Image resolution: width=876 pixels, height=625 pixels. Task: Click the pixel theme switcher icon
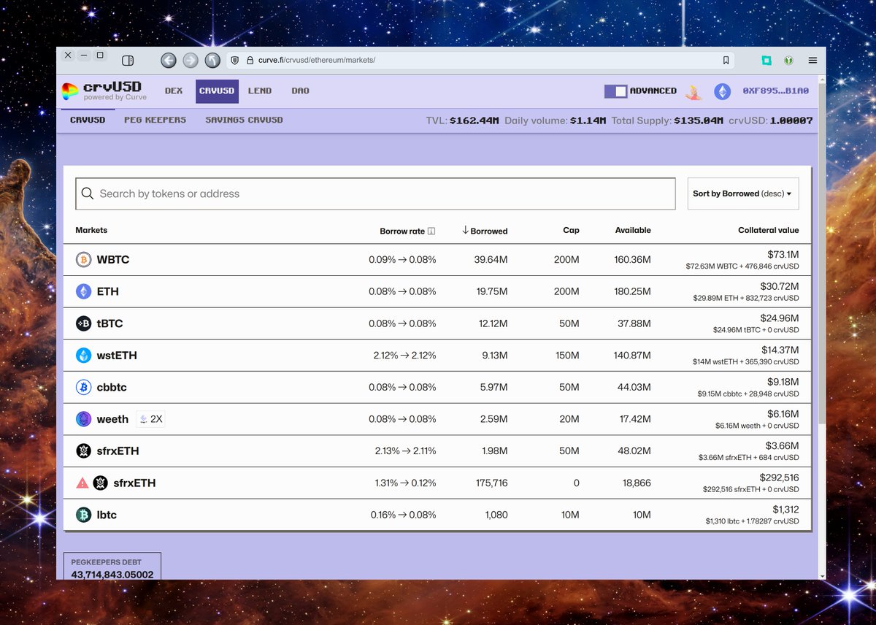(693, 92)
